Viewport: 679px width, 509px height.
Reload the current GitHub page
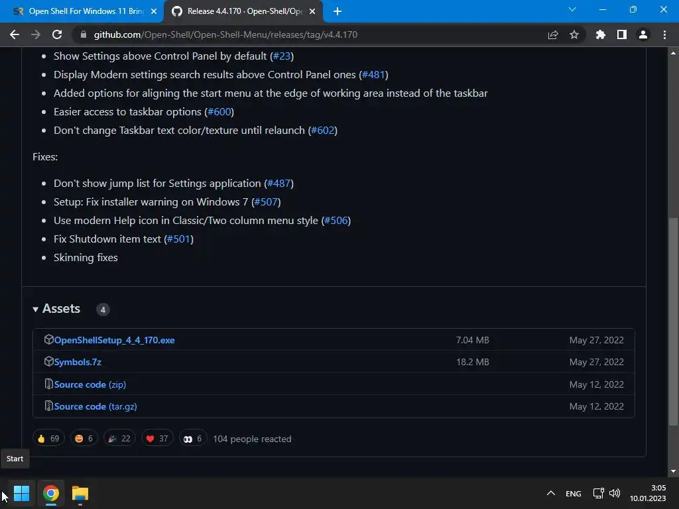tap(57, 34)
